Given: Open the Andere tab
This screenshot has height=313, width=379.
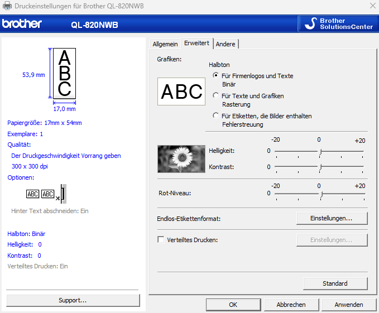Looking at the screenshot, I should coord(226,44).
